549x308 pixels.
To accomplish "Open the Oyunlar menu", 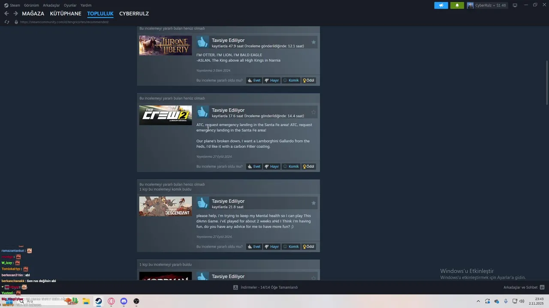I will [x=70, y=5].
